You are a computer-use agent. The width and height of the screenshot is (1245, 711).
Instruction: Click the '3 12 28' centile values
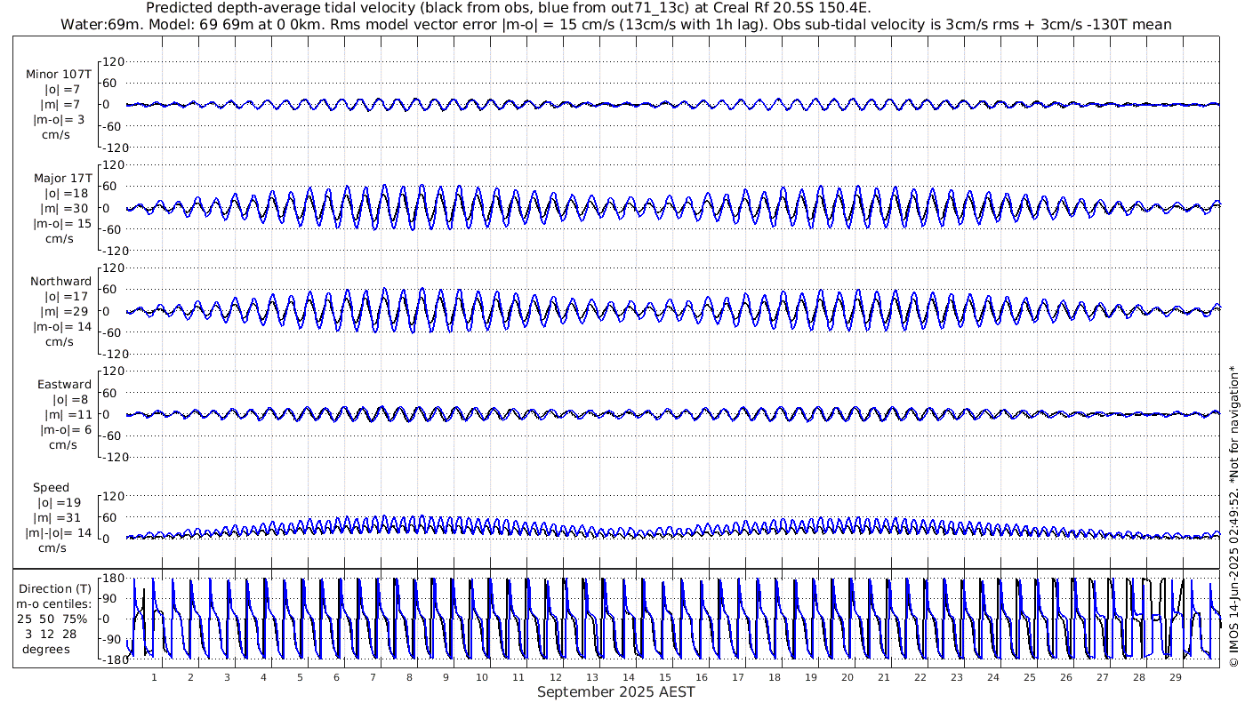click(52, 635)
